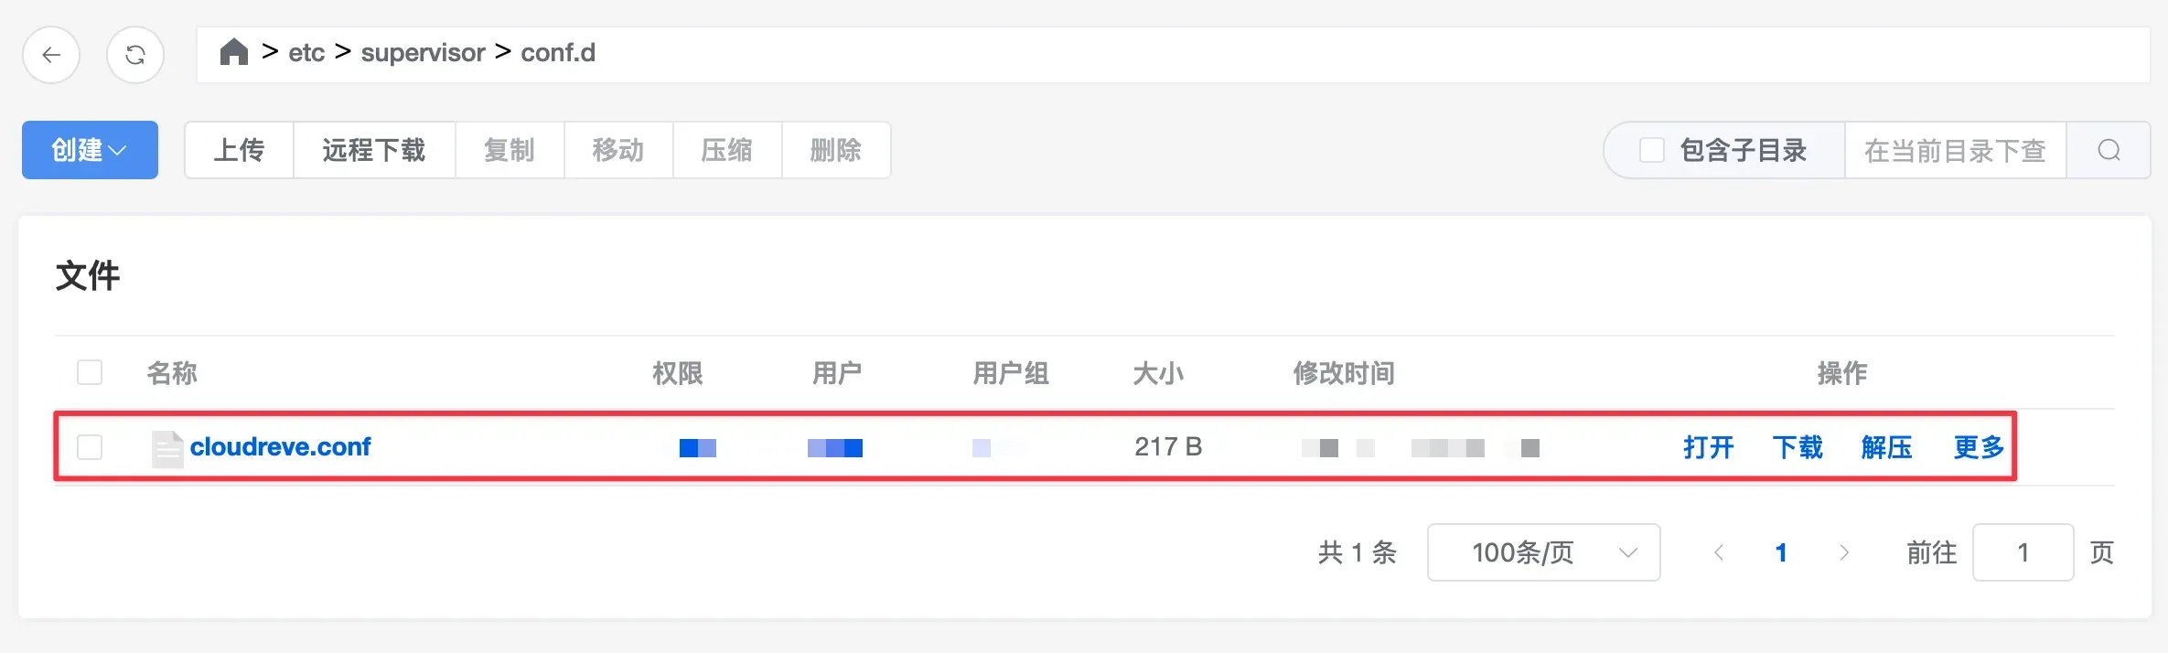
Task: Click the 上传 button
Action: click(x=239, y=150)
